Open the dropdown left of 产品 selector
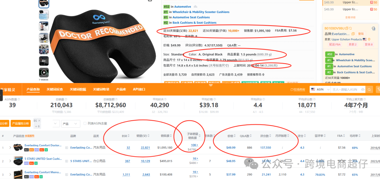380x179 pixels. pos(56,123)
